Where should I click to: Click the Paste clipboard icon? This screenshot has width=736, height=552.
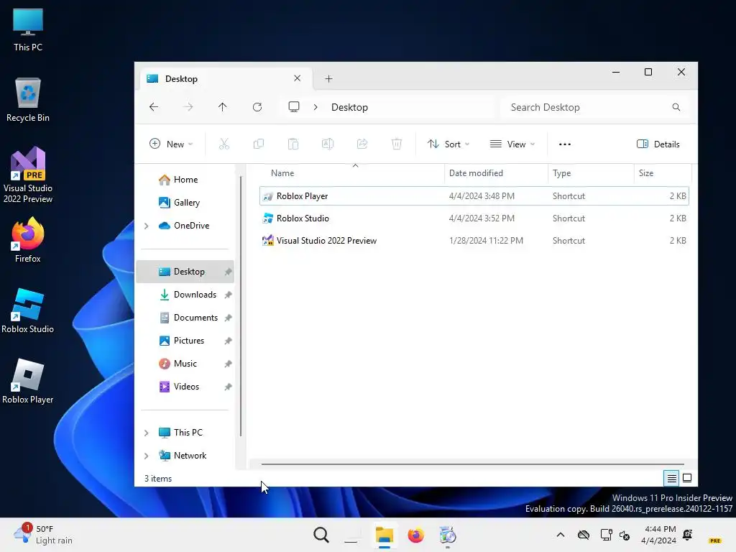[293, 144]
